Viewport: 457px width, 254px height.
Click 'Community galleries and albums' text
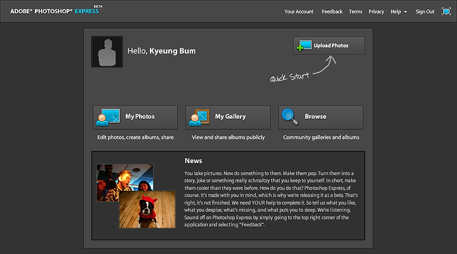pyautogui.click(x=321, y=137)
